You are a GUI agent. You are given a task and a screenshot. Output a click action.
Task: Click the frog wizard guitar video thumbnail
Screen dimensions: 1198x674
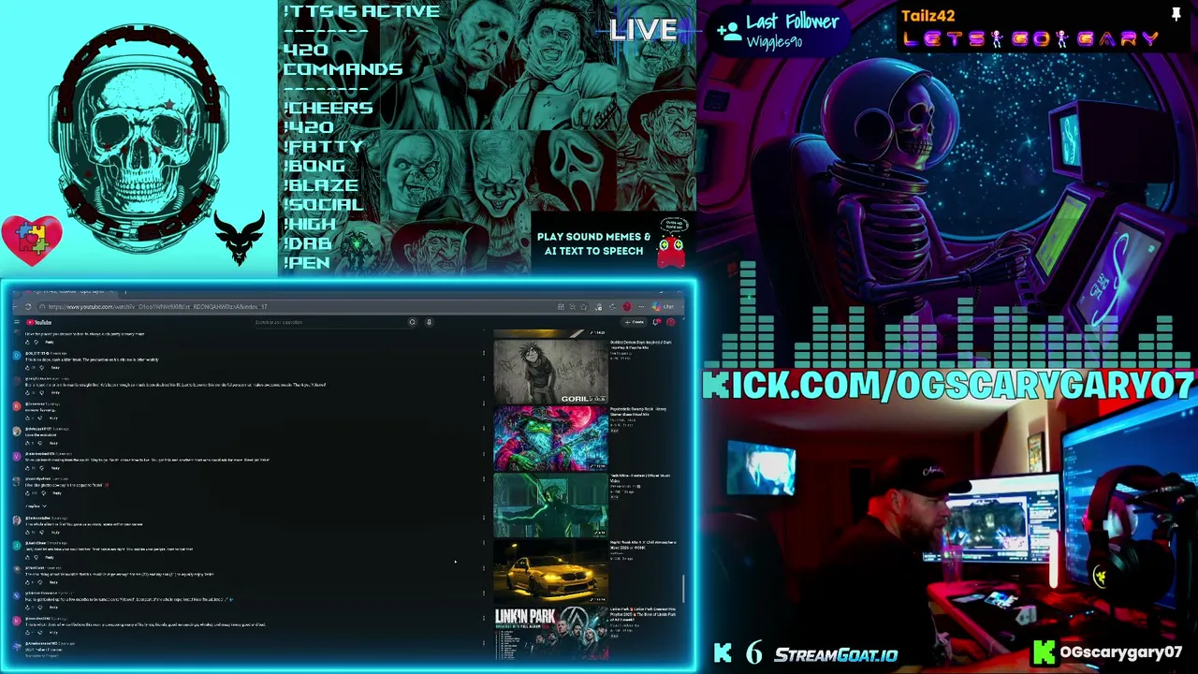(550, 438)
